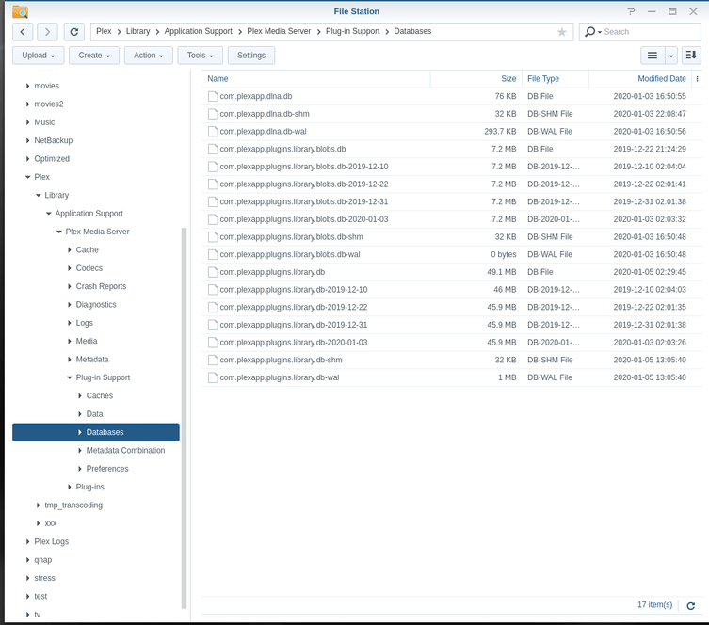Image resolution: width=709 pixels, height=625 pixels.
Task: Select the Databases tree folder
Action: [x=96, y=432]
